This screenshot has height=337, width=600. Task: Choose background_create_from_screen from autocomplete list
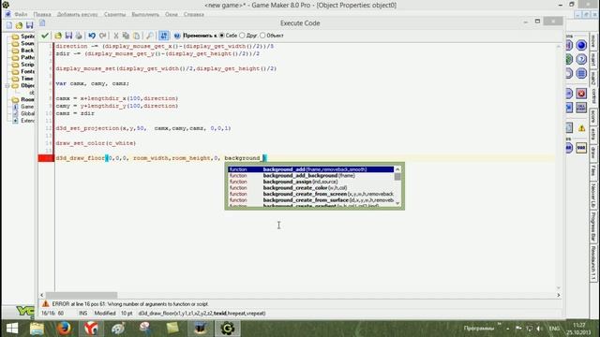pyautogui.click(x=310, y=194)
